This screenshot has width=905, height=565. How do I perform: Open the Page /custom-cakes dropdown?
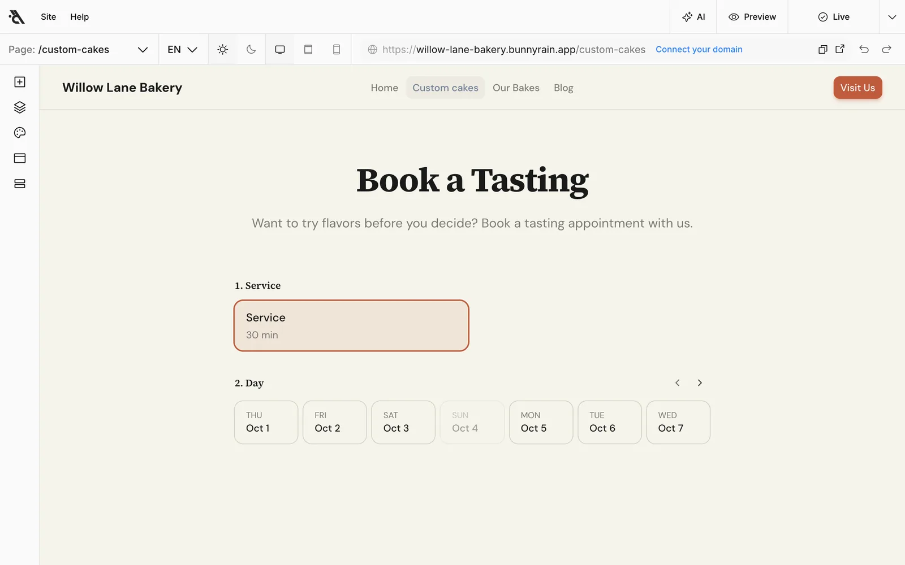click(79, 49)
